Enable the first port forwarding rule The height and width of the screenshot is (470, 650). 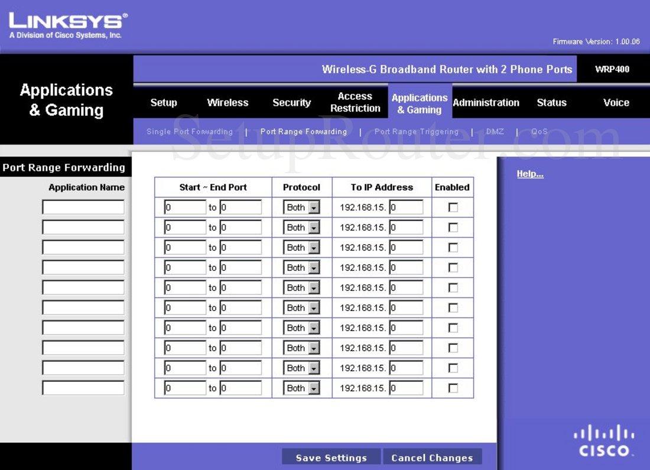tap(452, 207)
